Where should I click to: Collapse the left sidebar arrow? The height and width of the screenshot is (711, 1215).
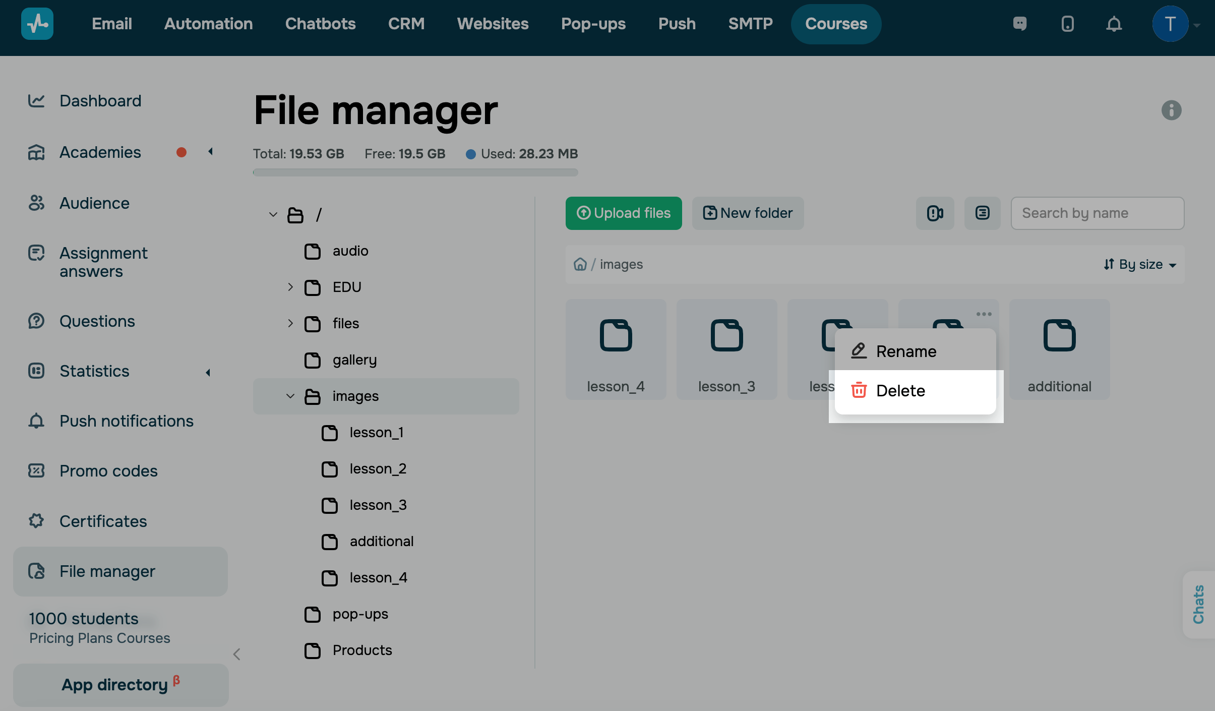pyautogui.click(x=237, y=654)
